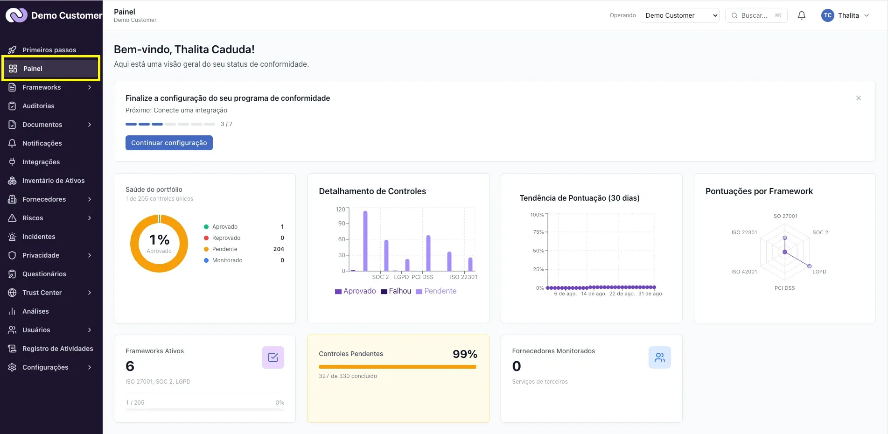Dismiss the configuration setup banner
The image size is (888, 434).
pyautogui.click(x=859, y=98)
